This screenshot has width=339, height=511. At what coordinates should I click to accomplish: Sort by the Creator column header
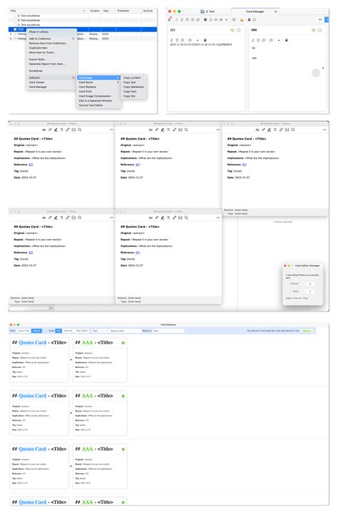tap(95, 11)
